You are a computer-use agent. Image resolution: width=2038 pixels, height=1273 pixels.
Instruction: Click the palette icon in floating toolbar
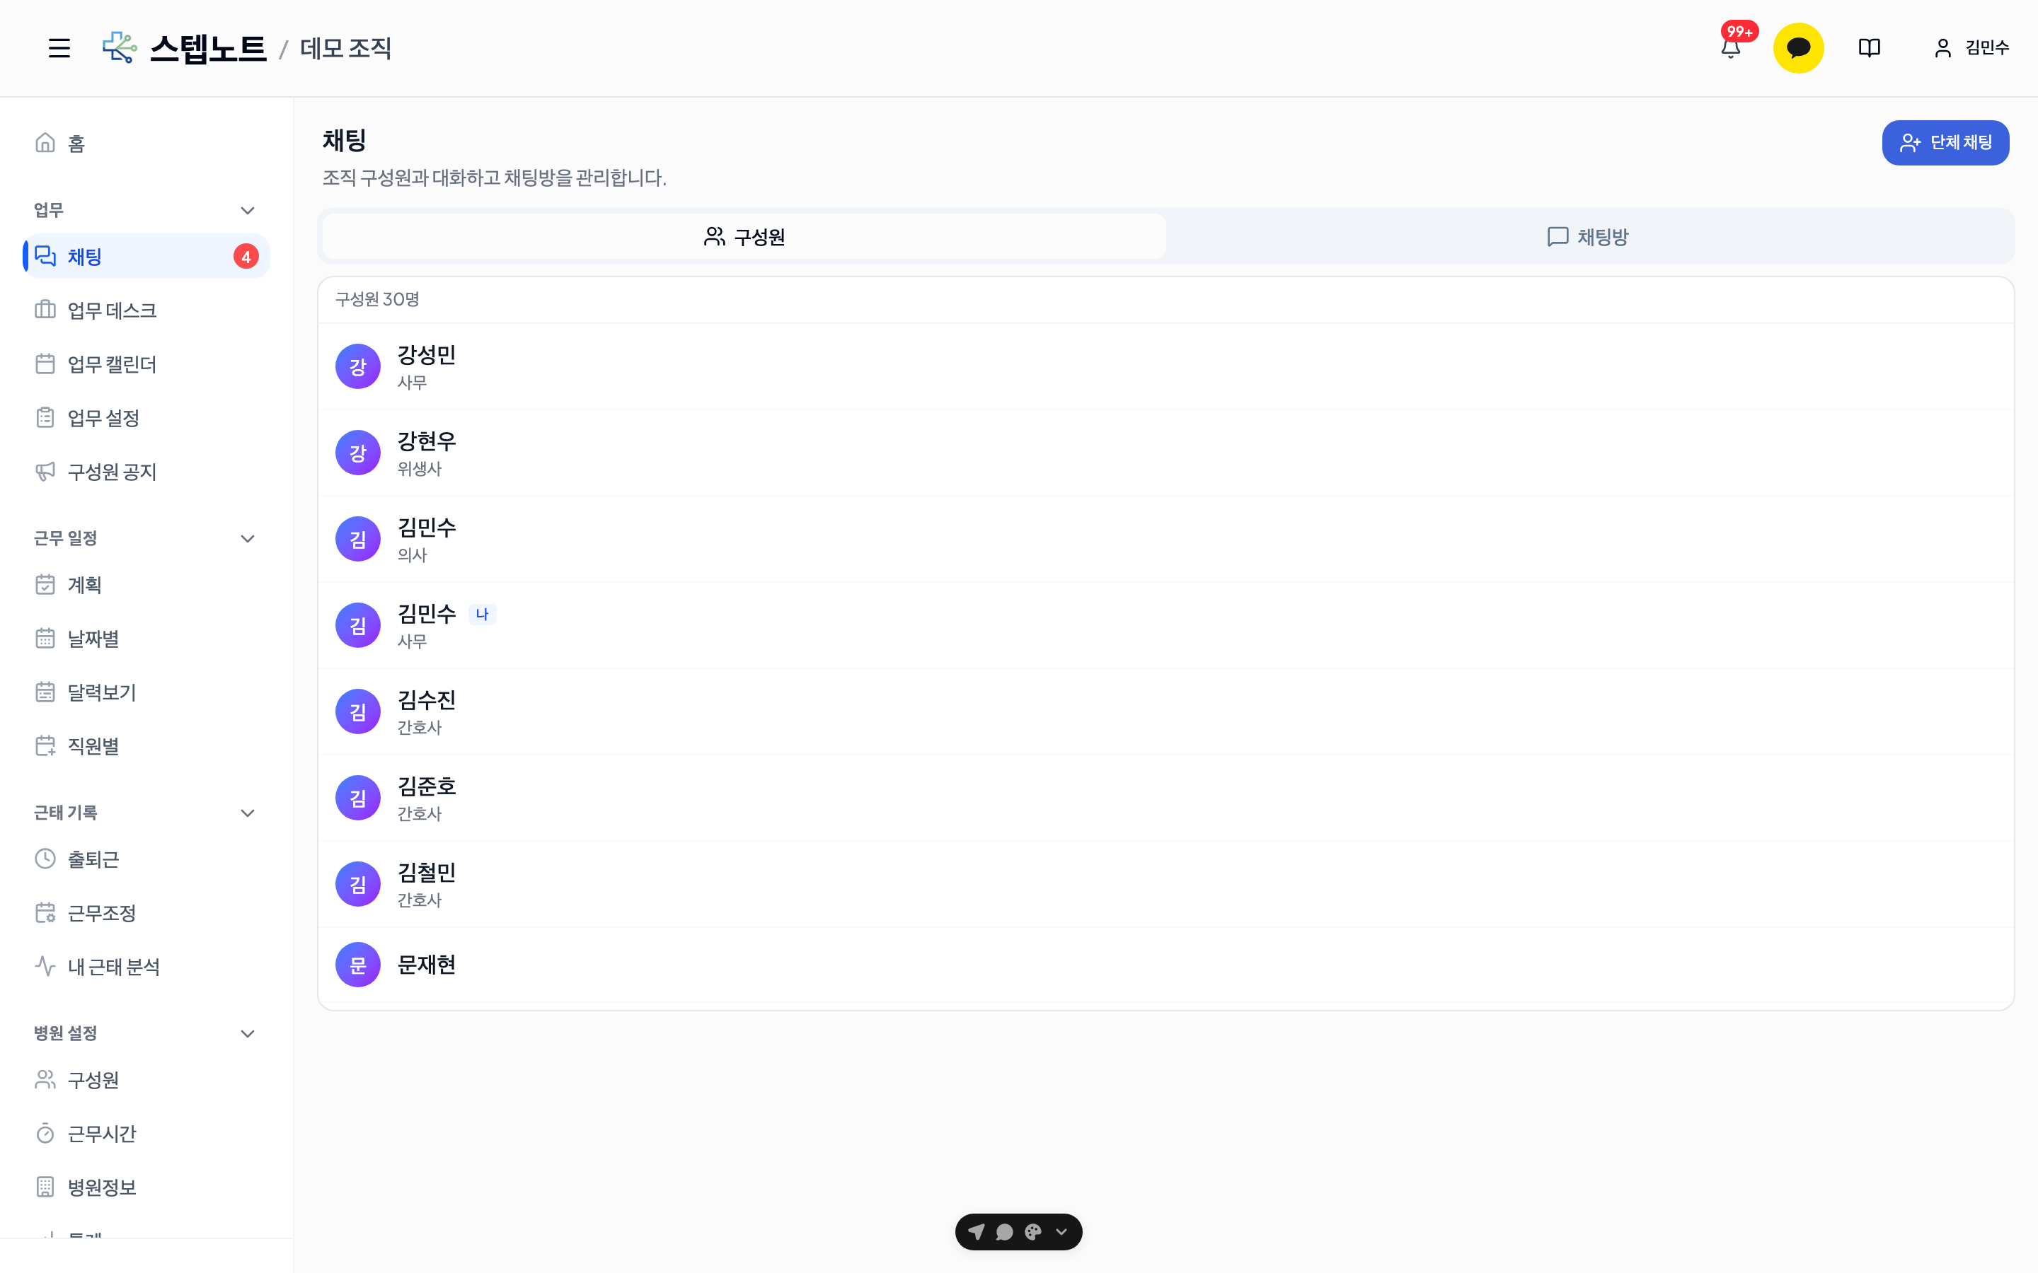[1033, 1232]
